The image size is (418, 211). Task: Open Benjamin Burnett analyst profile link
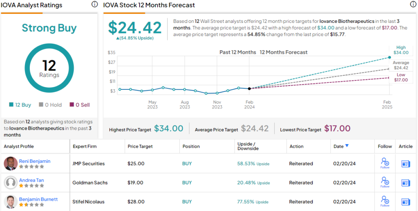[x=38, y=199]
